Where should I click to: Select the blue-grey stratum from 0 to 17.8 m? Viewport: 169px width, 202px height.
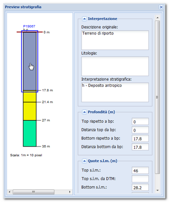point(30,61)
